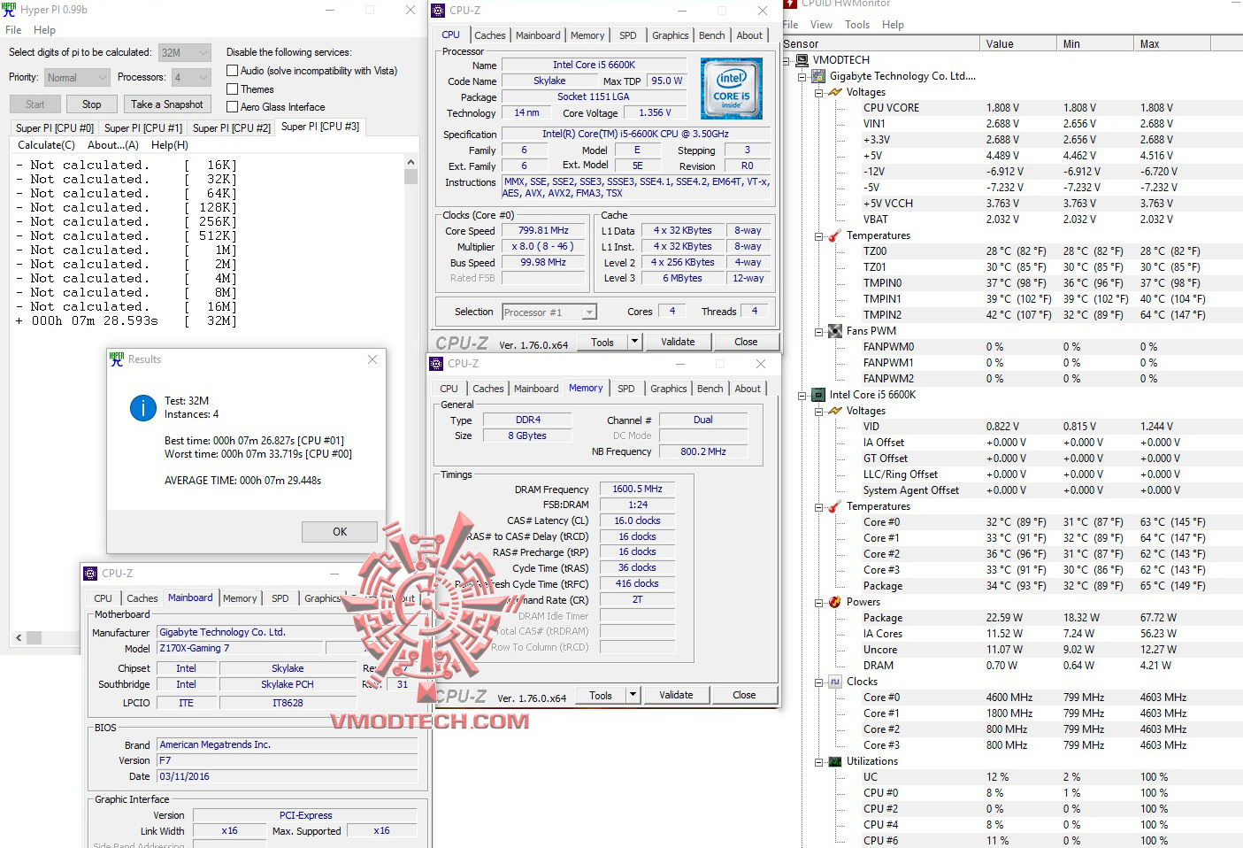
Task: Collapse the Utilizations tree node
Action: point(819,761)
